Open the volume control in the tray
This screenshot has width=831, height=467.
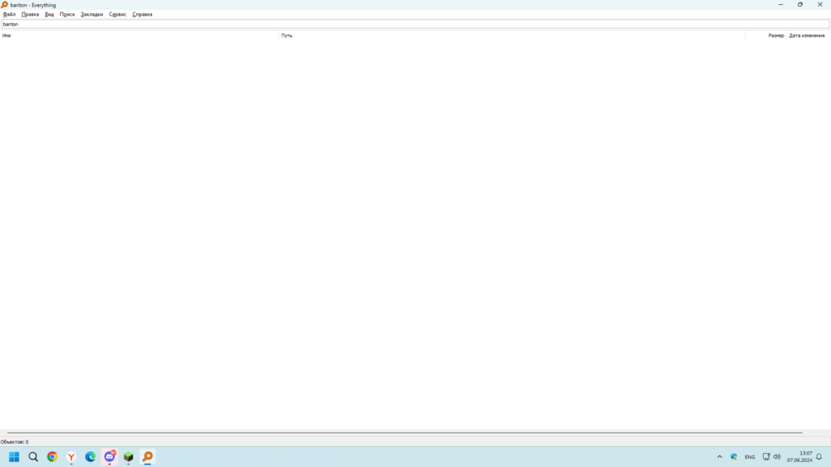(x=777, y=456)
